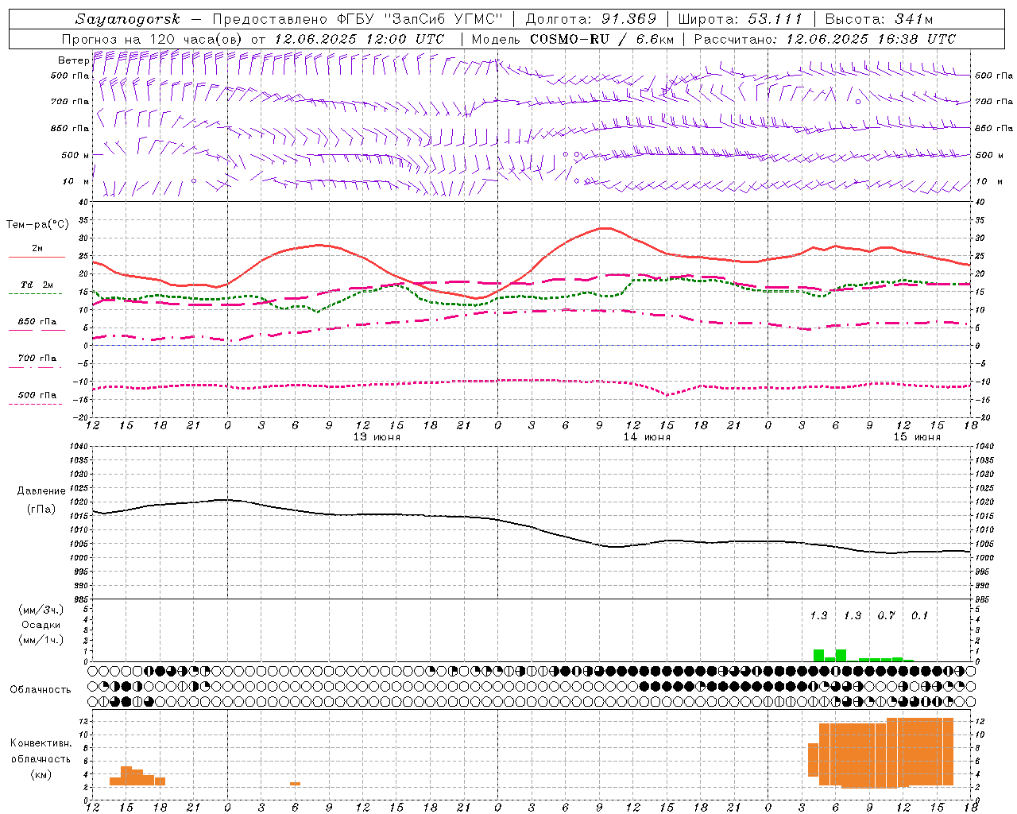Click the '(мм/3ч.)' precipitation unit label
The width and height of the screenshot is (1017, 814).
click(41, 610)
